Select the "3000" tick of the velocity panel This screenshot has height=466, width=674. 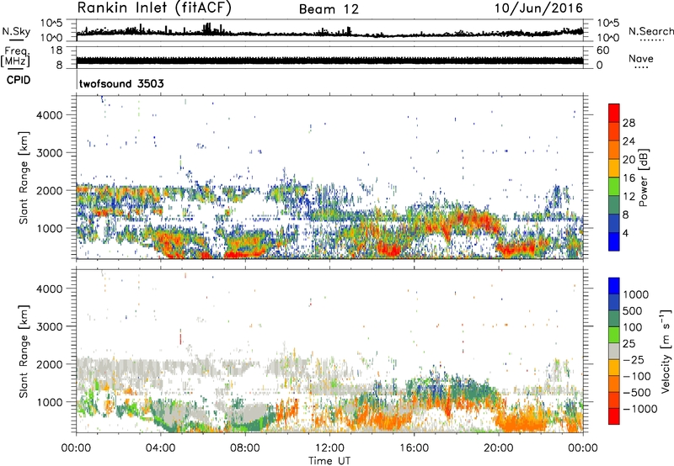(50, 326)
